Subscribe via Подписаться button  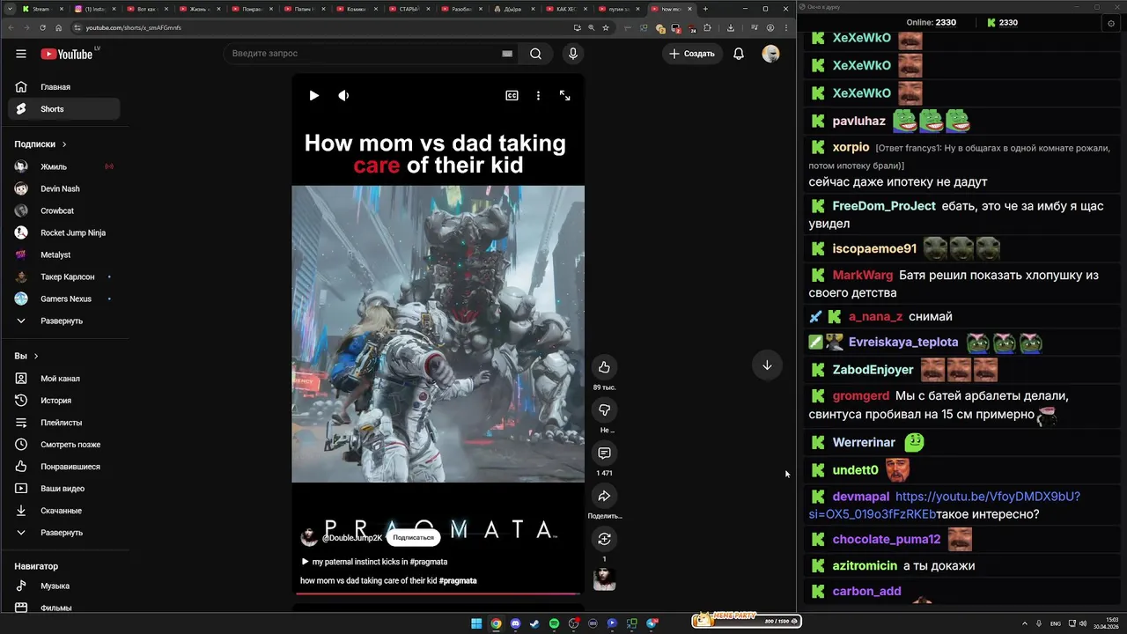point(413,537)
